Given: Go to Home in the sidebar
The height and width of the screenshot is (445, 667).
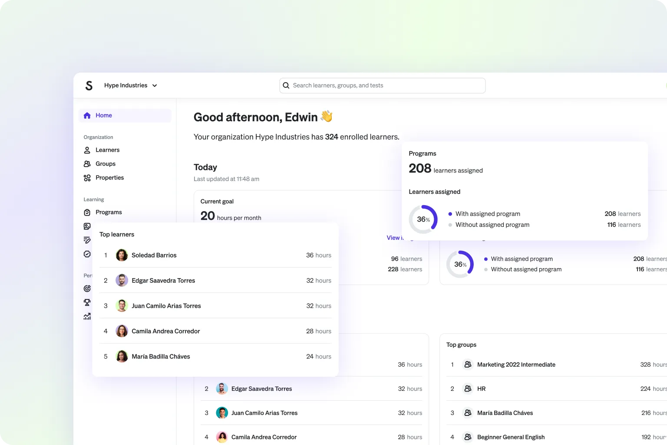Looking at the screenshot, I should coord(125,116).
